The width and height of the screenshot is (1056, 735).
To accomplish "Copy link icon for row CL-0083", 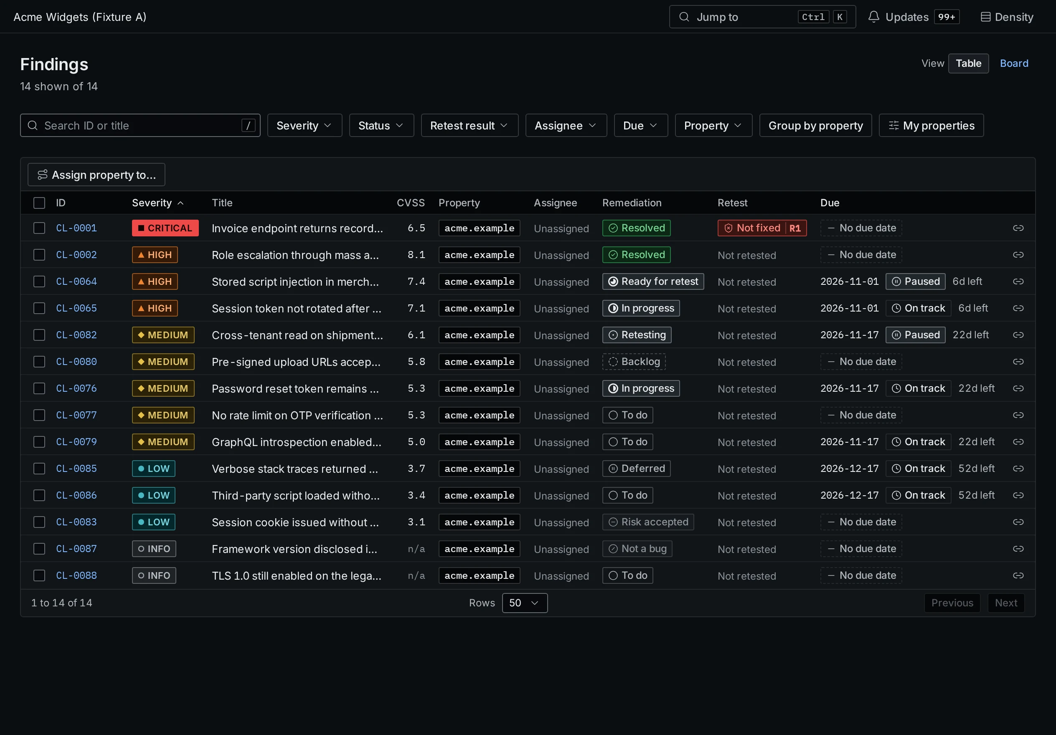I will pos(1018,522).
